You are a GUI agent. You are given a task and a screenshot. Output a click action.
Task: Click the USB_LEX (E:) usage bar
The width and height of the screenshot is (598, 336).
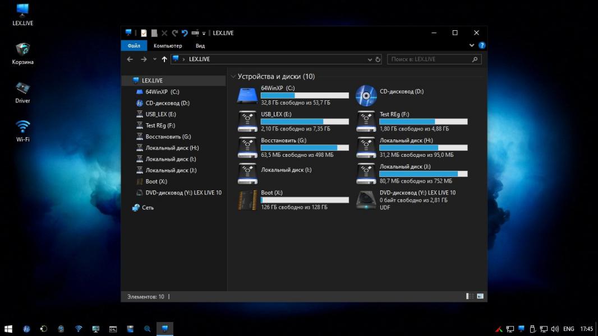[305, 122]
